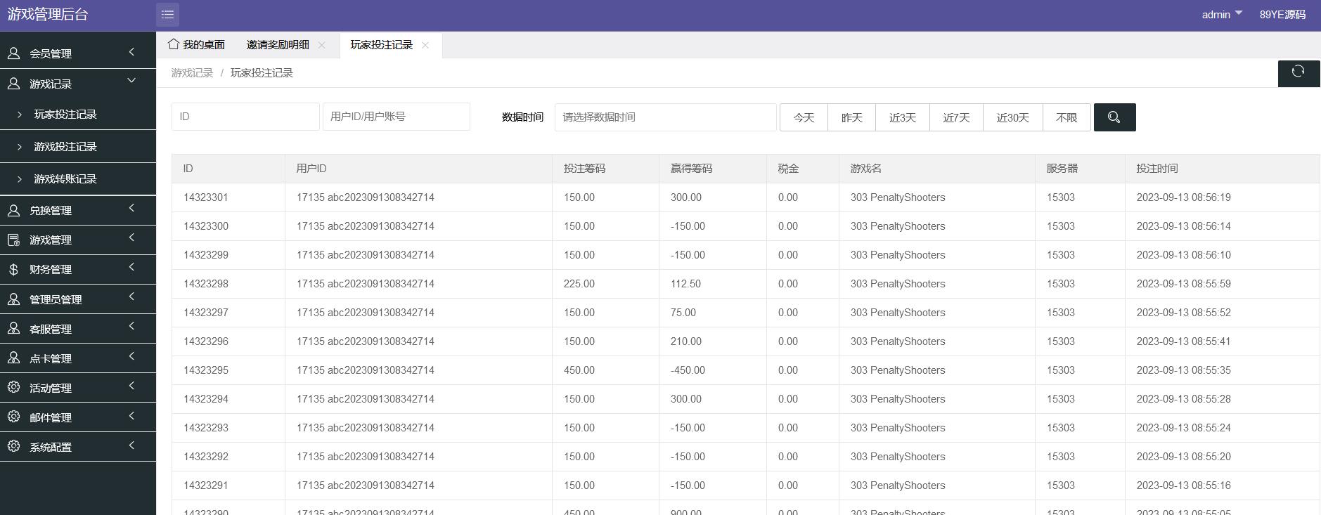The height and width of the screenshot is (515, 1321).
Task: Click the 游戏记录 breadcrumb link
Action: pos(192,73)
